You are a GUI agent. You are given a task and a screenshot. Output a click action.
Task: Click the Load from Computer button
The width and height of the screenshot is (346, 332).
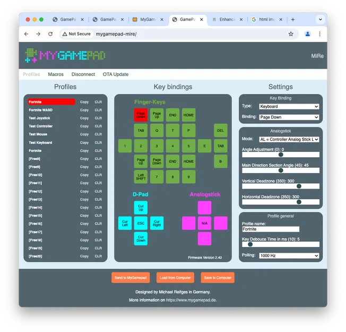[x=175, y=278]
